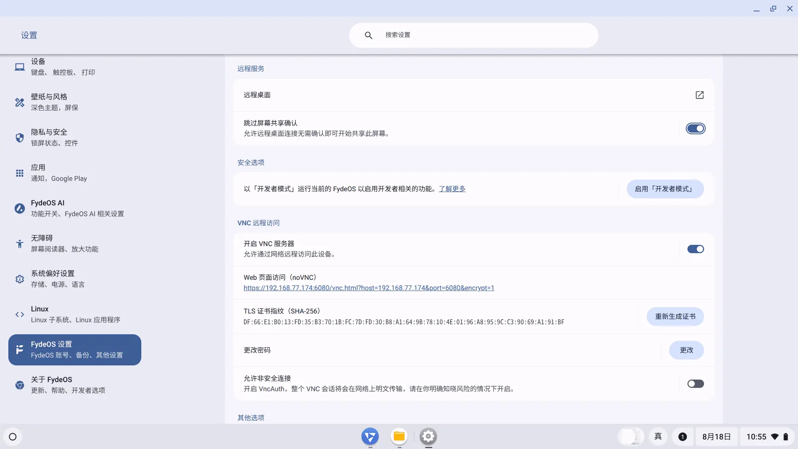Open Linux settings section
Image resolution: width=798 pixels, height=449 pixels.
tap(75, 314)
